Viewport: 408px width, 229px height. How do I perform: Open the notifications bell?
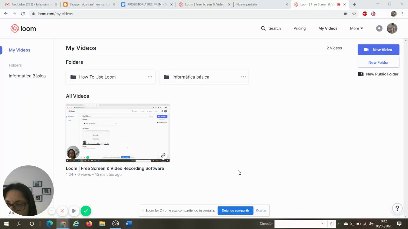379,28
